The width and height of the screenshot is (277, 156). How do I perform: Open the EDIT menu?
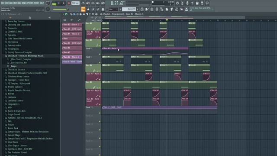[7, 3]
